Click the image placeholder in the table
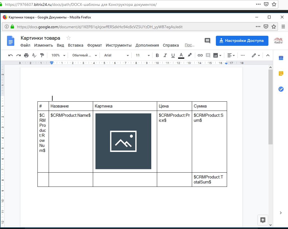This screenshot has width=288, height=229. tap(123, 141)
